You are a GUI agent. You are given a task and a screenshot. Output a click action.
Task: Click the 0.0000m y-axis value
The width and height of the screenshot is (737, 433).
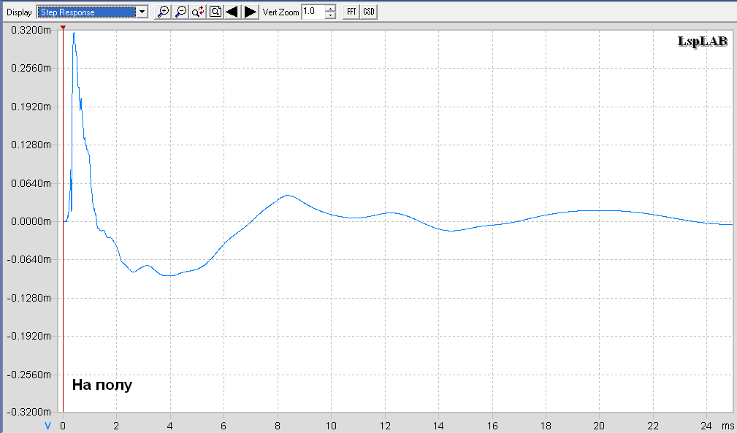(31, 221)
